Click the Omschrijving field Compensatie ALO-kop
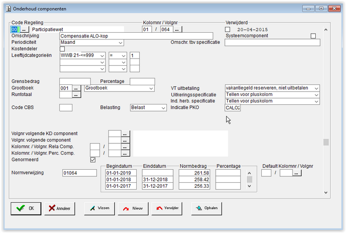 136,36
